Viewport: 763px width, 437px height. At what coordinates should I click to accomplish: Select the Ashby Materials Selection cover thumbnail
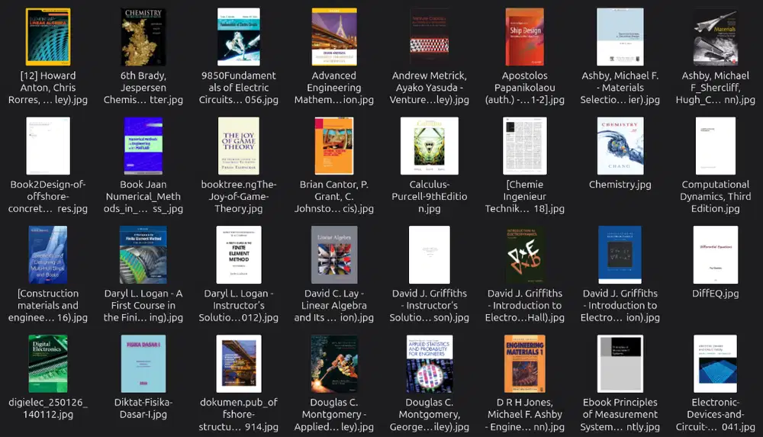[620, 37]
